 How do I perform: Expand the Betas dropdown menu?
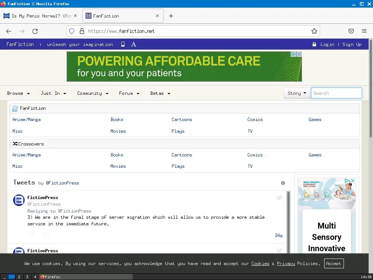click(x=160, y=93)
